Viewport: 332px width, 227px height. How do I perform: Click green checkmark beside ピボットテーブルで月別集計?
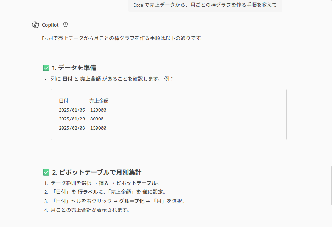[x=46, y=172]
